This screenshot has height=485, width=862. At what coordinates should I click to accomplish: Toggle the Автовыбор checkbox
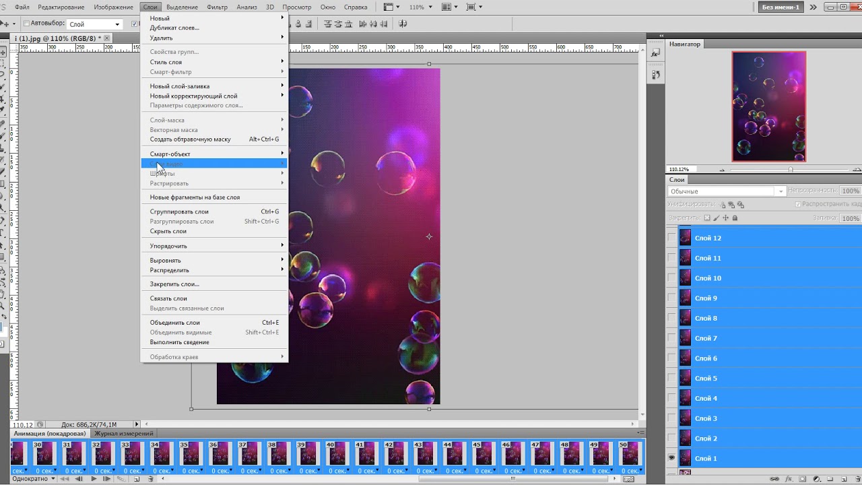26,24
